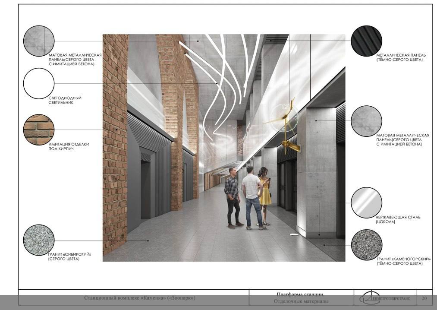
Task: Click the dark-grey metal panel swatch
Action: click(366, 41)
